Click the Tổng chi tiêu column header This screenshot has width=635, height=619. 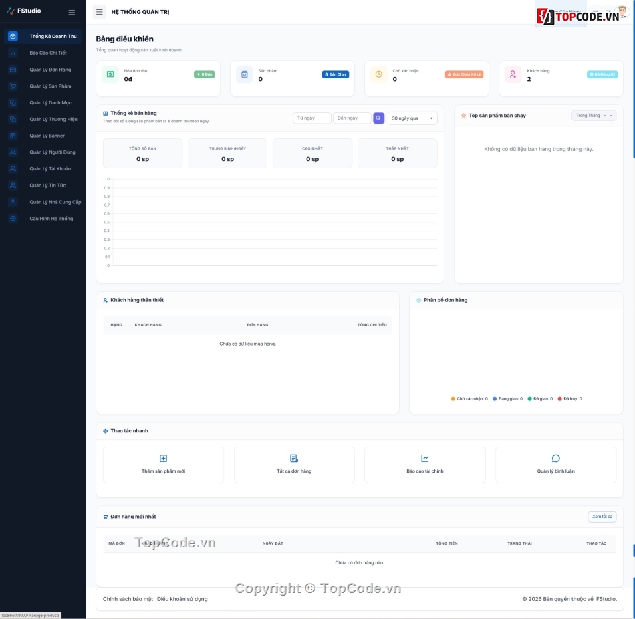click(x=372, y=325)
